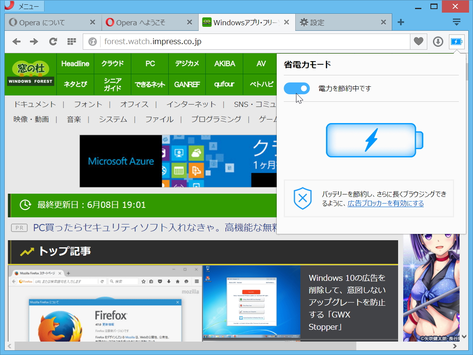Open the Windows 10の広告を削除 article link

click(347, 303)
